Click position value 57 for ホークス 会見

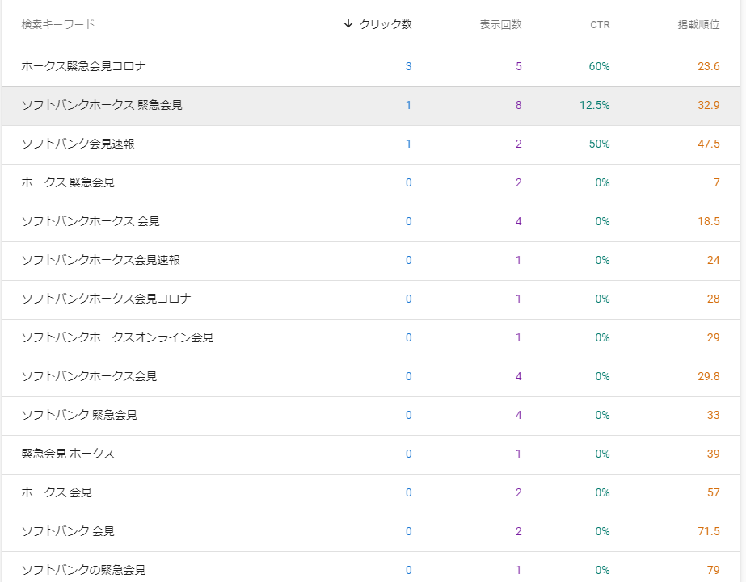point(713,492)
